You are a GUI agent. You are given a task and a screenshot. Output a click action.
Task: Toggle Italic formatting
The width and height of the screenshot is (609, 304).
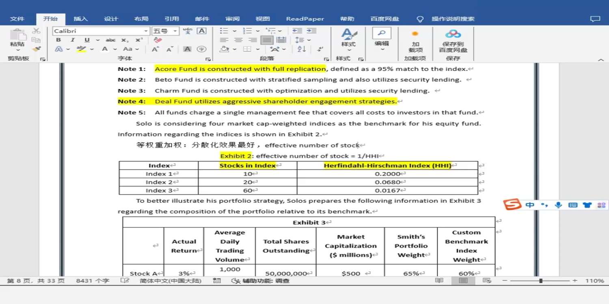[x=72, y=40]
